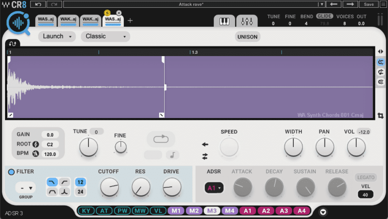Click the CUTOFF knob
The width and height of the screenshot is (388, 219).
pos(109,187)
